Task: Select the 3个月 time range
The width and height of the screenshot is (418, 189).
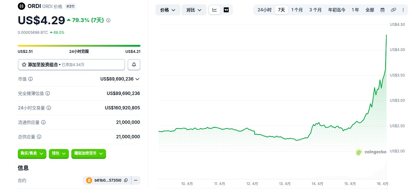Action: coord(315,10)
